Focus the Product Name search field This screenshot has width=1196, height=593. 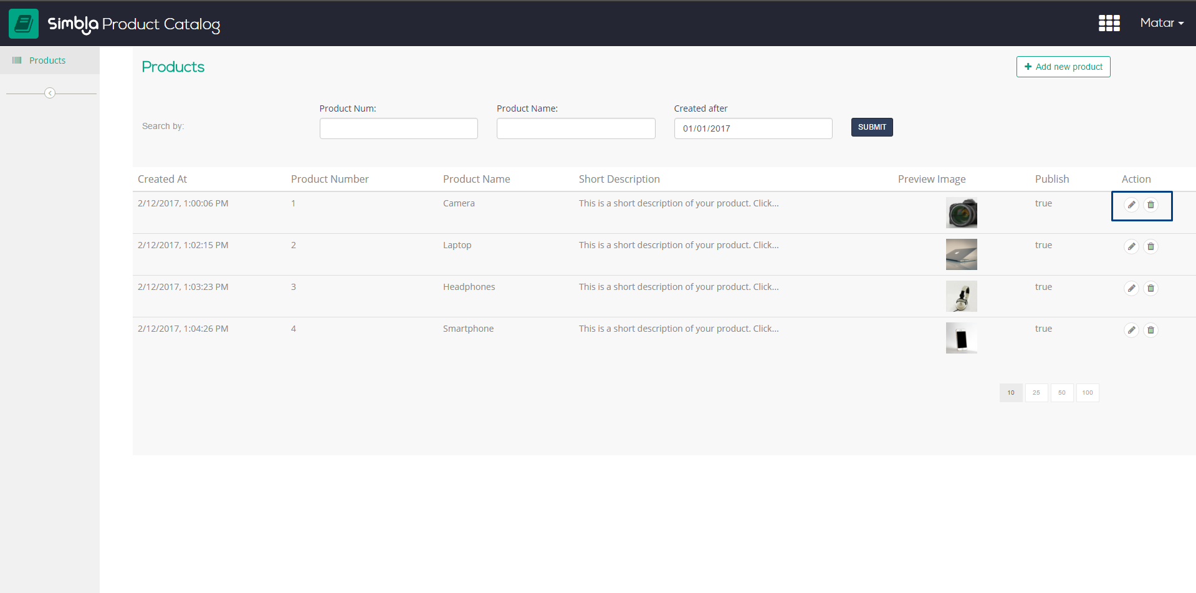[x=576, y=128]
